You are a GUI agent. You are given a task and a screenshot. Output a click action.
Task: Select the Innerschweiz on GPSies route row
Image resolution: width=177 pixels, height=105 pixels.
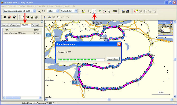pos(22,33)
